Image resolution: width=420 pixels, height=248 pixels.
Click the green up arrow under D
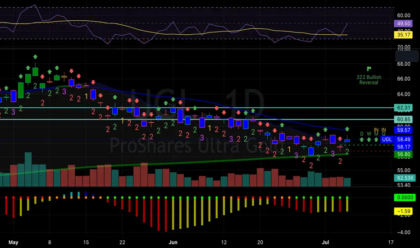361,139
